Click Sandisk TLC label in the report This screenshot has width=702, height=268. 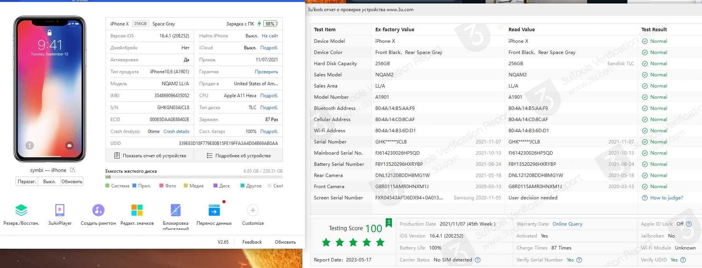click(621, 64)
